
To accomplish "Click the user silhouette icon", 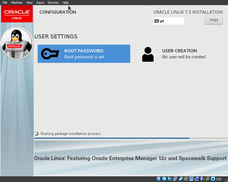I will pyautogui.click(x=148, y=54).
